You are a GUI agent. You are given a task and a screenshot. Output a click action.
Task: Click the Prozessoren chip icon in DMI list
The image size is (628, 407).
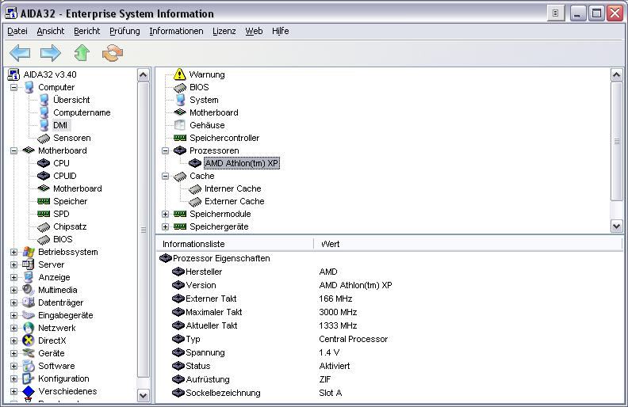click(x=180, y=150)
